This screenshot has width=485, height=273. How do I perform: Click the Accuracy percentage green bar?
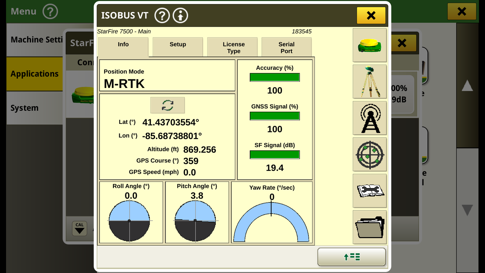(275, 78)
